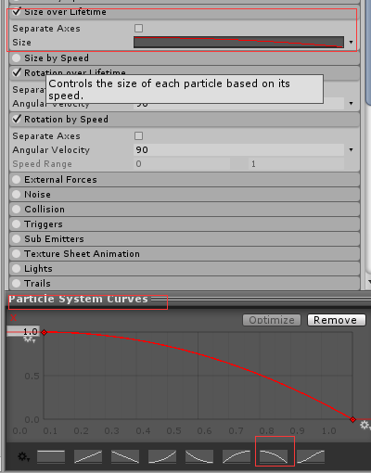Image resolution: width=371 pixels, height=473 pixels.
Task: Click the Size property label
Action: tap(21, 43)
